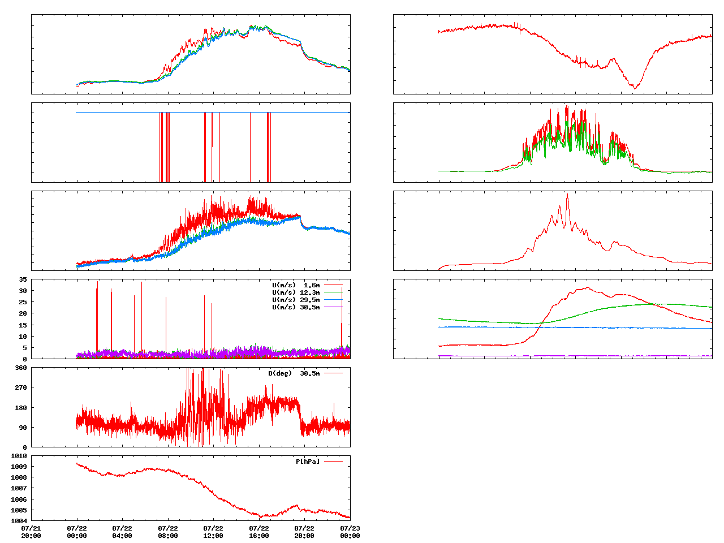
Task: Click the red line sample beside D(deg) legend
Action: click(x=333, y=373)
